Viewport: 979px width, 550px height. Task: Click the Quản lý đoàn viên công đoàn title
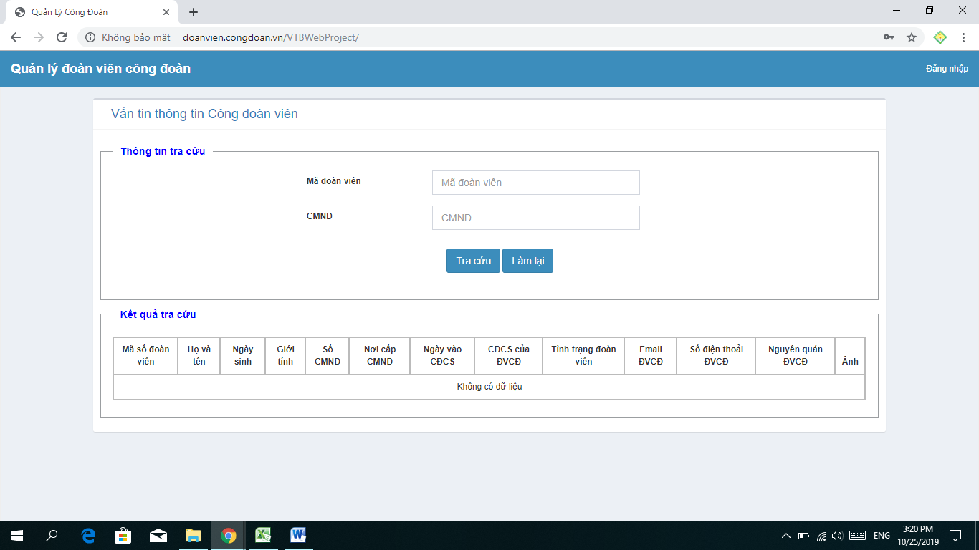point(100,69)
